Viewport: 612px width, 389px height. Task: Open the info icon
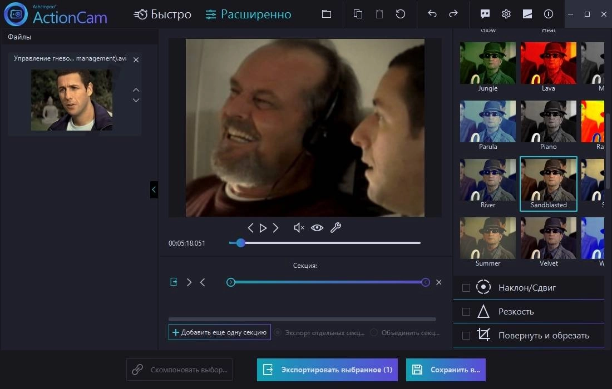click(549, 14)
